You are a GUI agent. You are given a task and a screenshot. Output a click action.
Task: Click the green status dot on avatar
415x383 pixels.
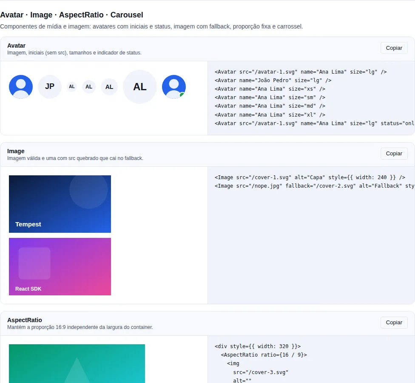(182, 94)
